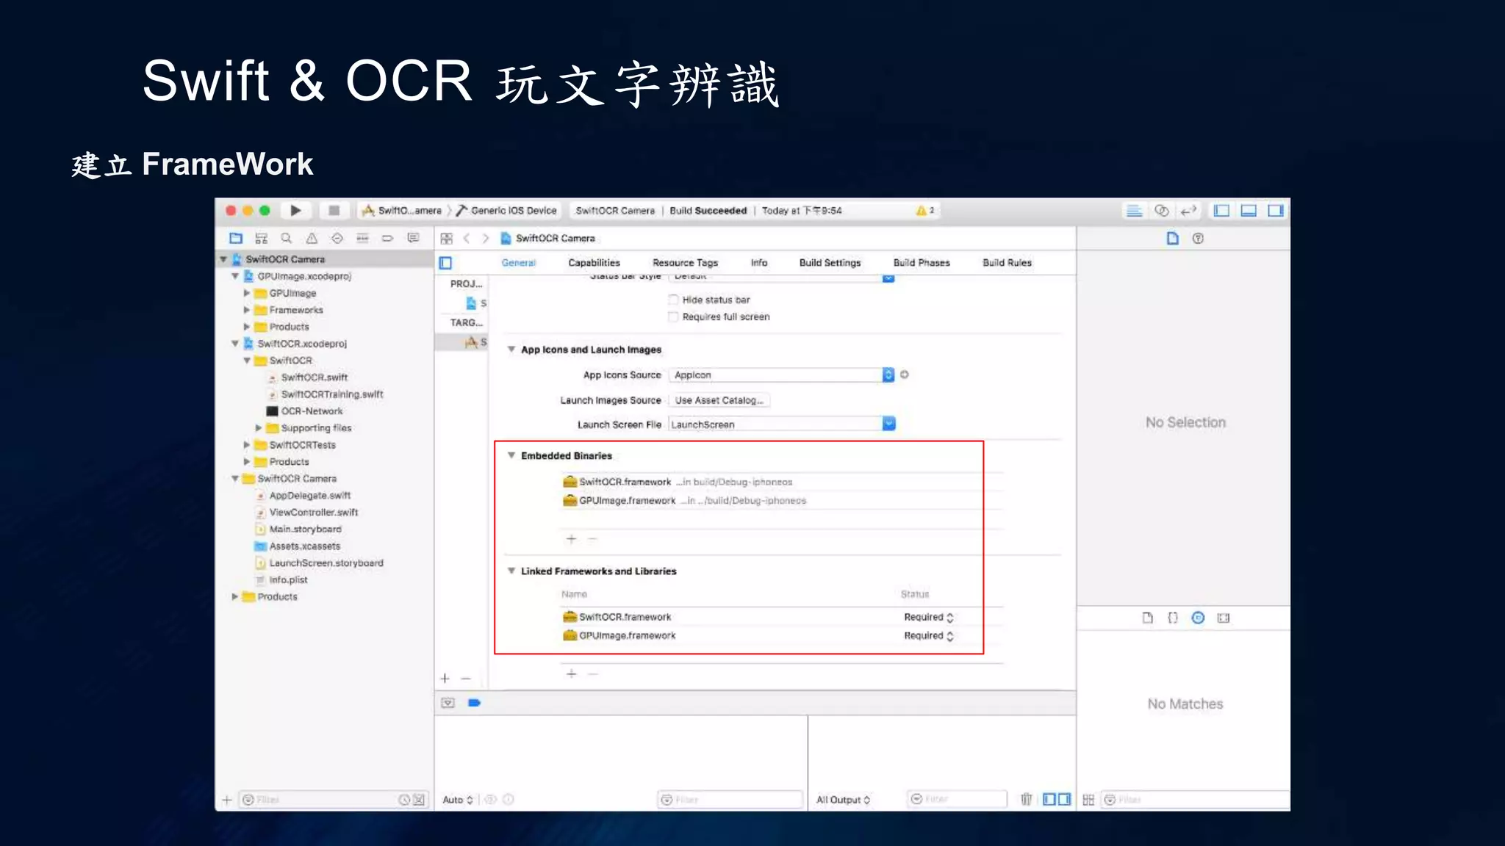Click Use Asset Catalog button

[x=719, y=400]
